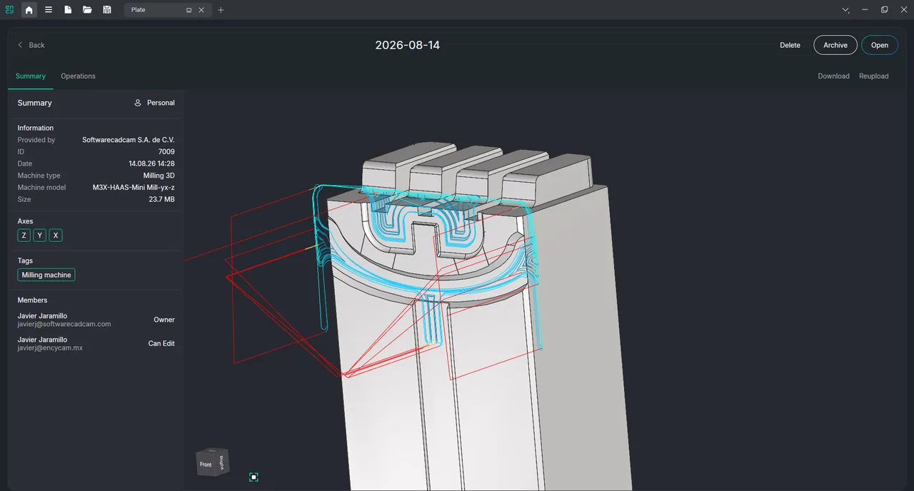Click the Milling 3D machine type value

point(159,176)
